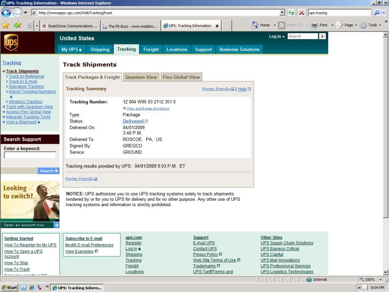389x292 pixels.
Task: Open Track by Reference sidebar link
Action: click(x=26, y=76)
